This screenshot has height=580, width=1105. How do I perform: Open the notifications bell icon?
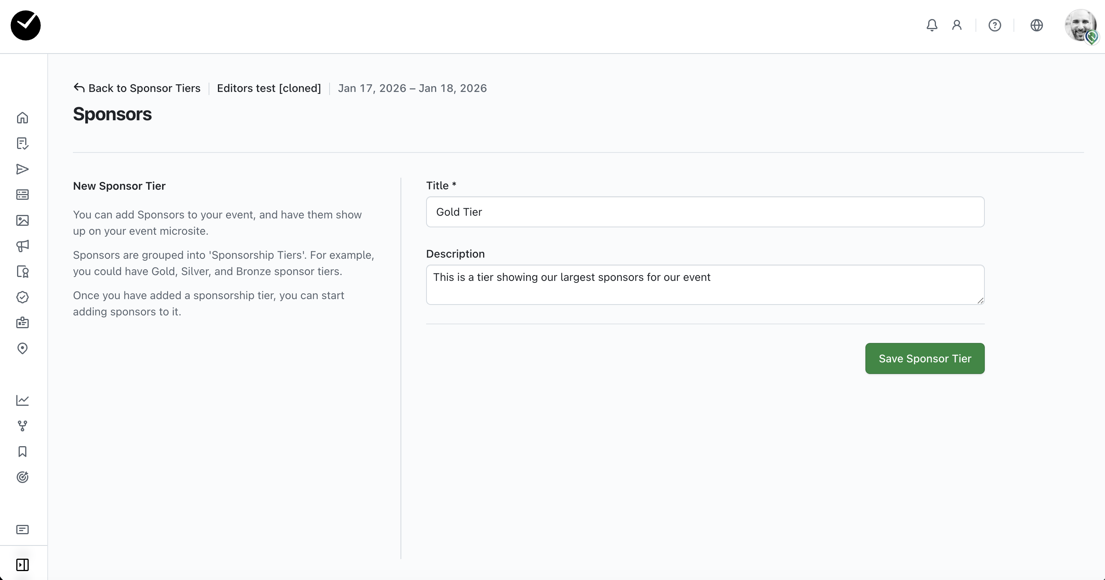932,25
